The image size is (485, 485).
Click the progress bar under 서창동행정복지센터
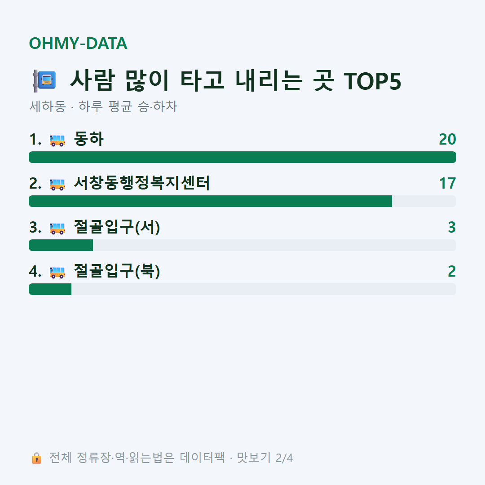(242, 201)
